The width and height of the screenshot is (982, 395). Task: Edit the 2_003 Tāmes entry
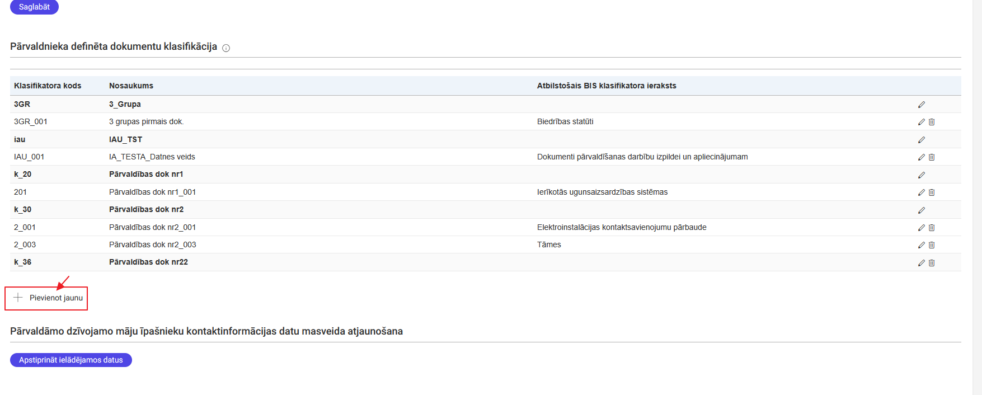pyautogui.click(x=921, y=245)
